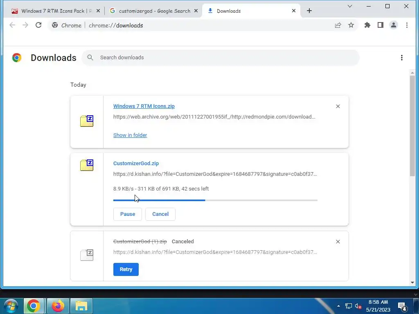This screenshot has height=314, width=419.
Task: Click the share page icon in address bar
Action: 338,25
